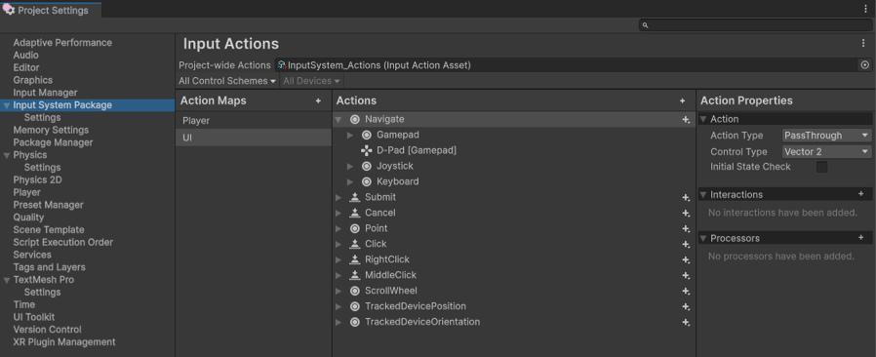Open XR Plugin Management settings
This screenshot has height=357, width=876.
(64, 342)
